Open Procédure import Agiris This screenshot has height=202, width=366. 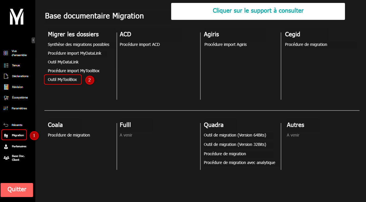[x=226, y=44]
